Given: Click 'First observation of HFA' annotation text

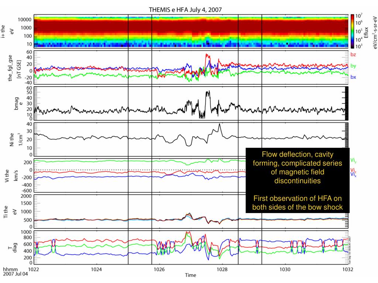Looking at the screenshot, I should [x=297, y=203].
